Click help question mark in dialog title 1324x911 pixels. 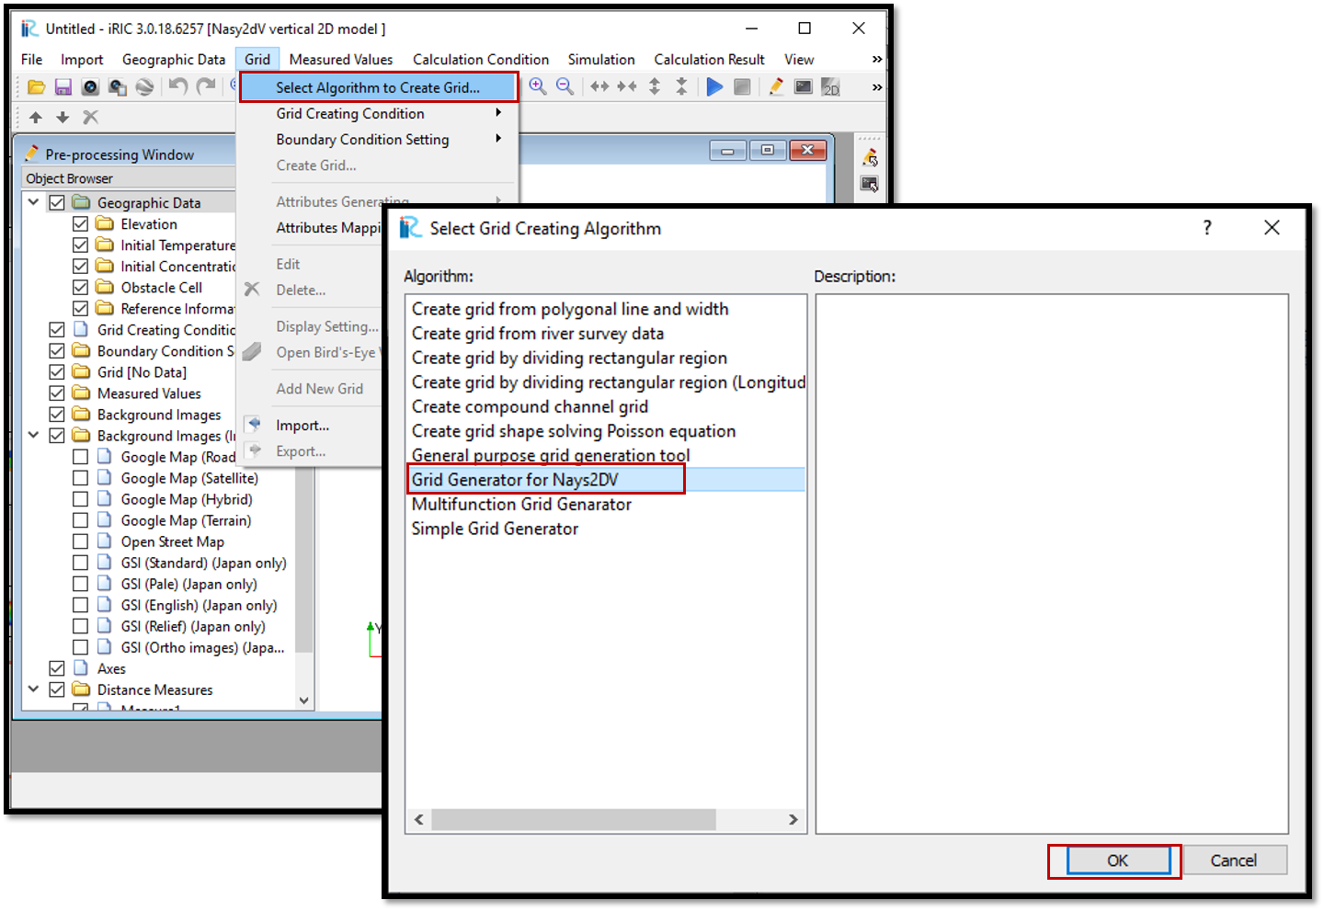coord(1207,227)
